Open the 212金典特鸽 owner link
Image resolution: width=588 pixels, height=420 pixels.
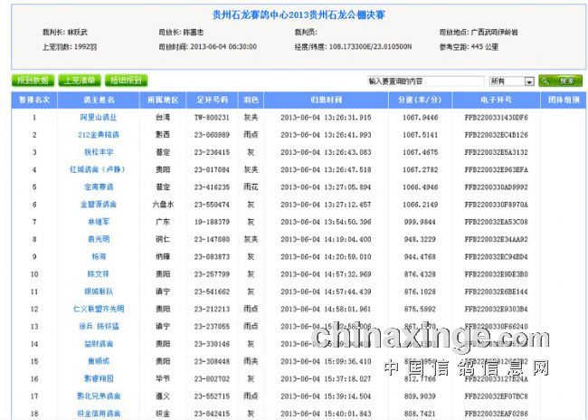[x=98, y=135]
